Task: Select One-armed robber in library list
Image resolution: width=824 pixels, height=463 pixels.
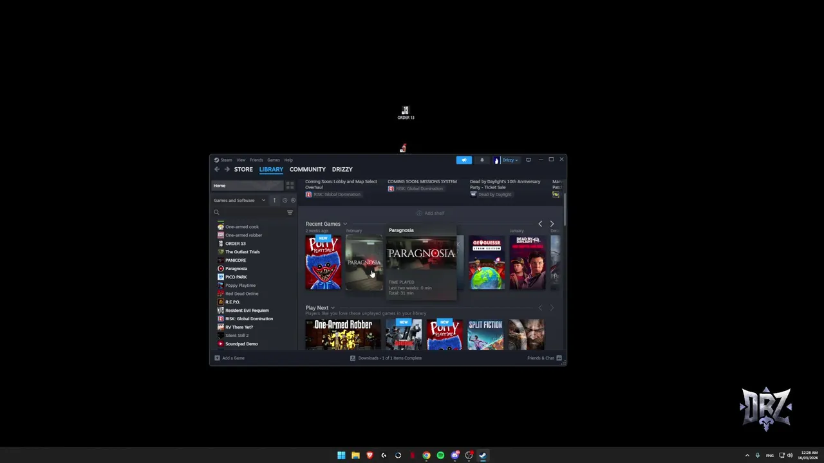Action: 243,235
